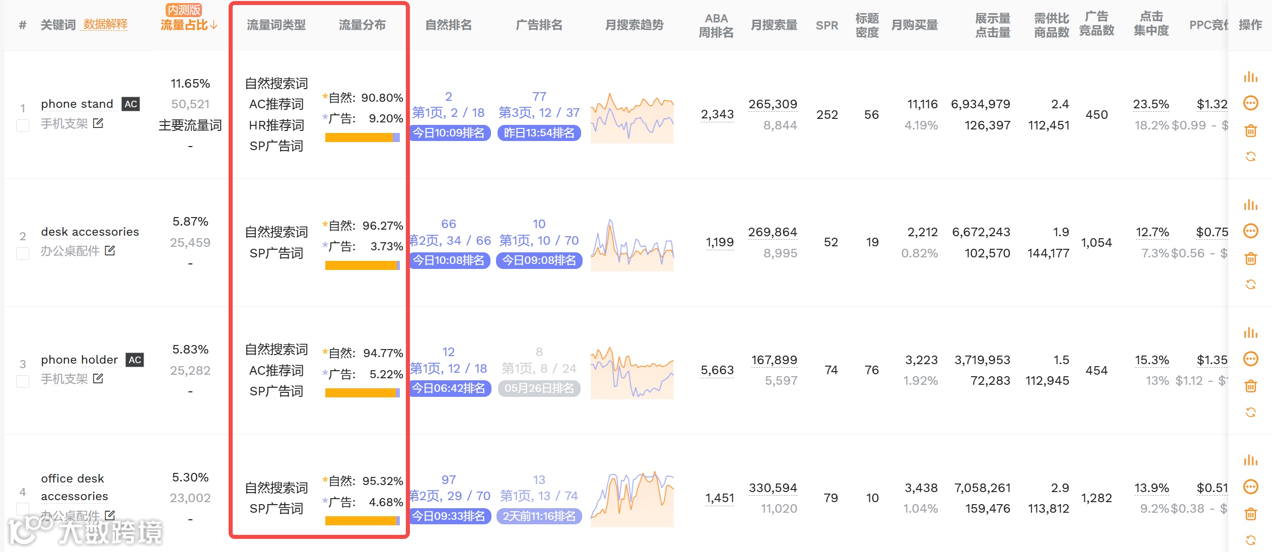1272x552 pixels.
Task: Check the phone holder row checkbox
Action: (23, 381)
